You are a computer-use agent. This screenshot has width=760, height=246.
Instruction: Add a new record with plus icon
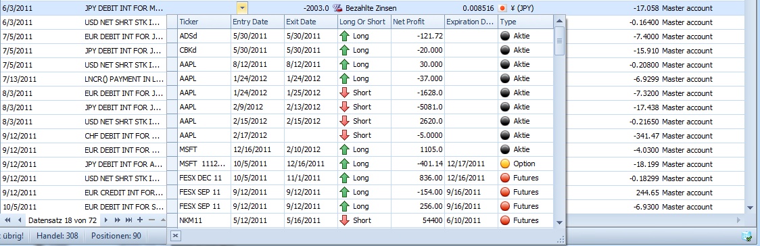tap(140, 220)
